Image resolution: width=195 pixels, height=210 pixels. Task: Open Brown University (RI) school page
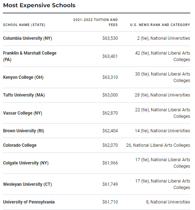pyautogui.click(x=24, y=131)
